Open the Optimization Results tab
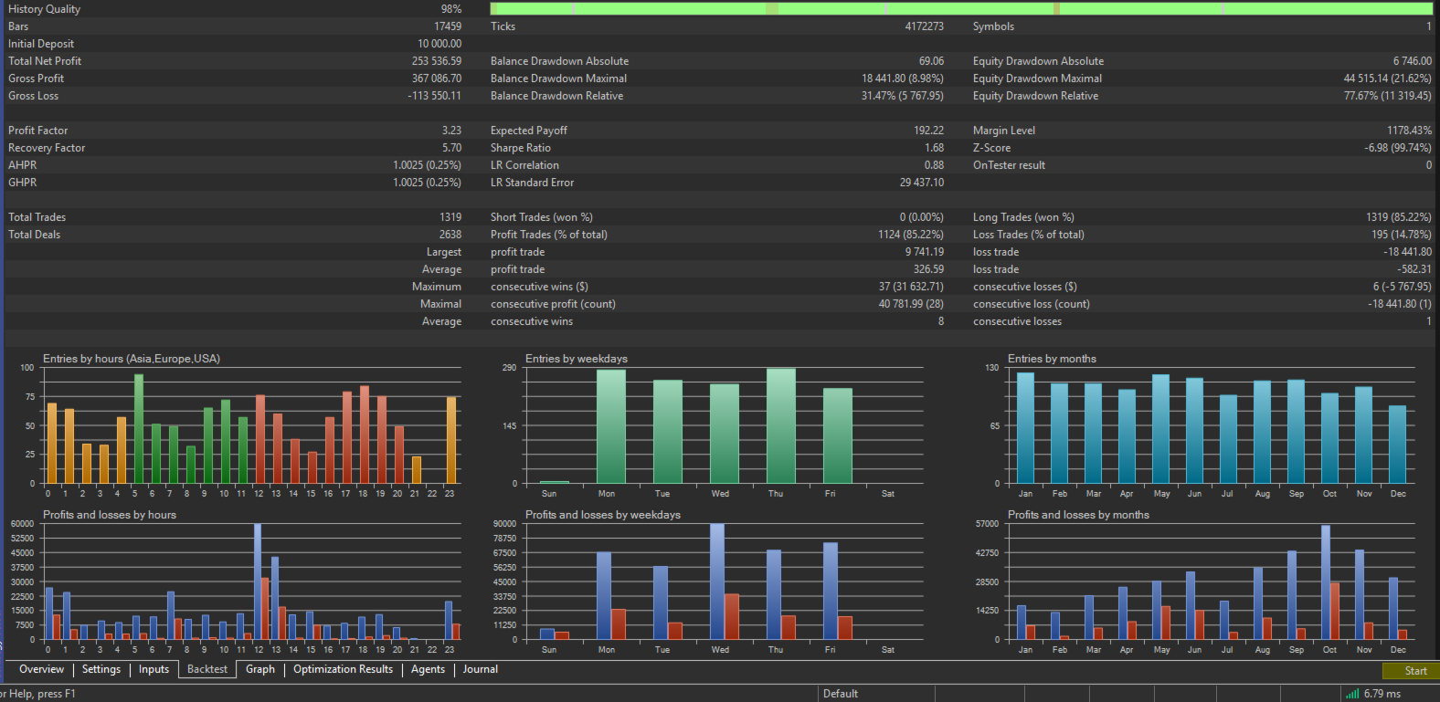Image resolution: width=1440 pixels, height=702 pixels. [343, 669]
